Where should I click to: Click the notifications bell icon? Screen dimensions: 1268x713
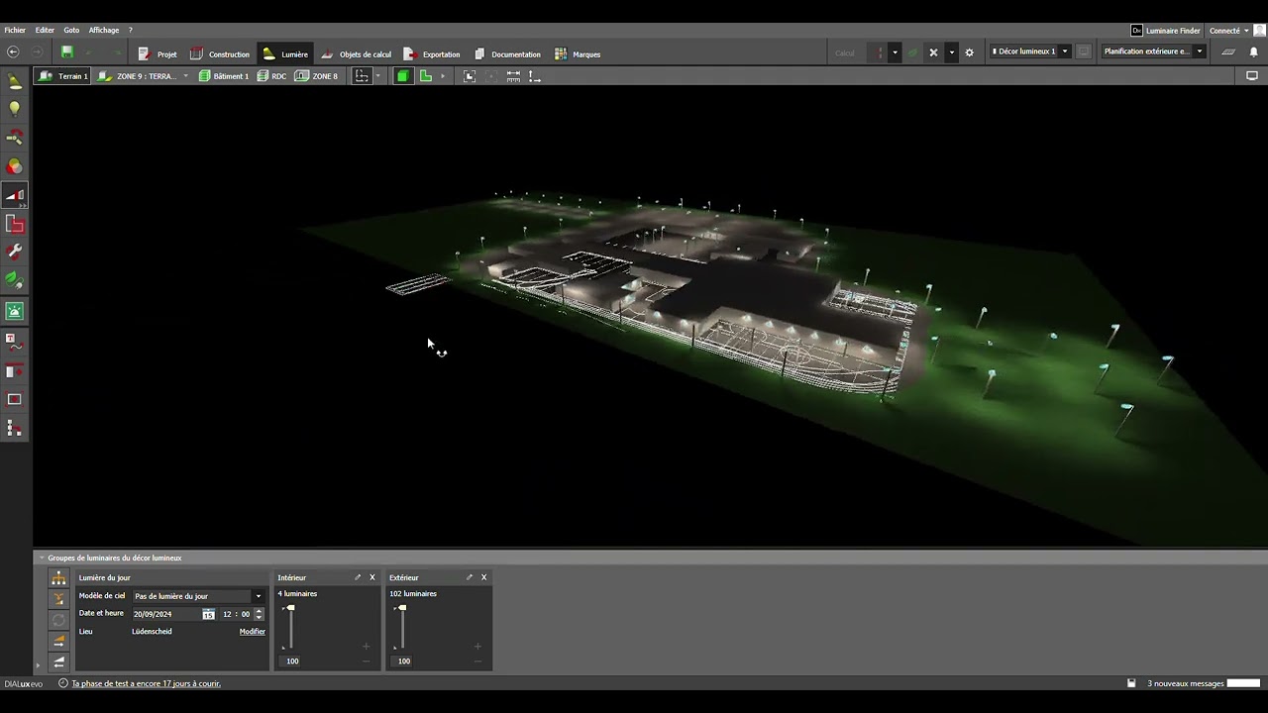[1253, 52]
